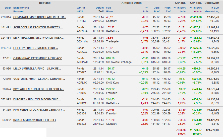The width and height of the screenshot is (223, 137).
Task: Open Vontobel Fund - Global Convert position
Action: (x=39, y=79)
